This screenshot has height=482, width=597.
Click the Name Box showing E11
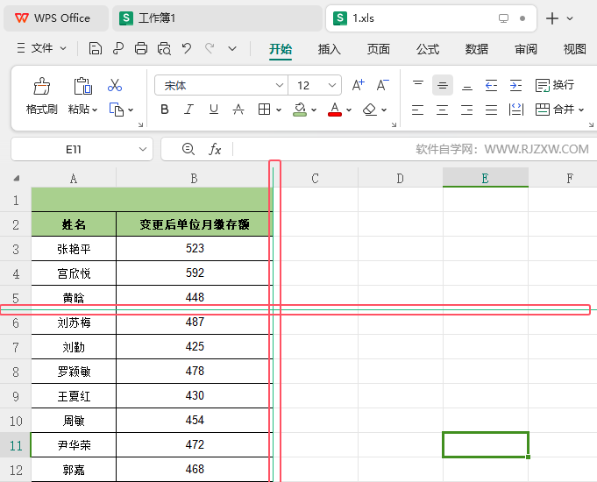pos(74,149)
